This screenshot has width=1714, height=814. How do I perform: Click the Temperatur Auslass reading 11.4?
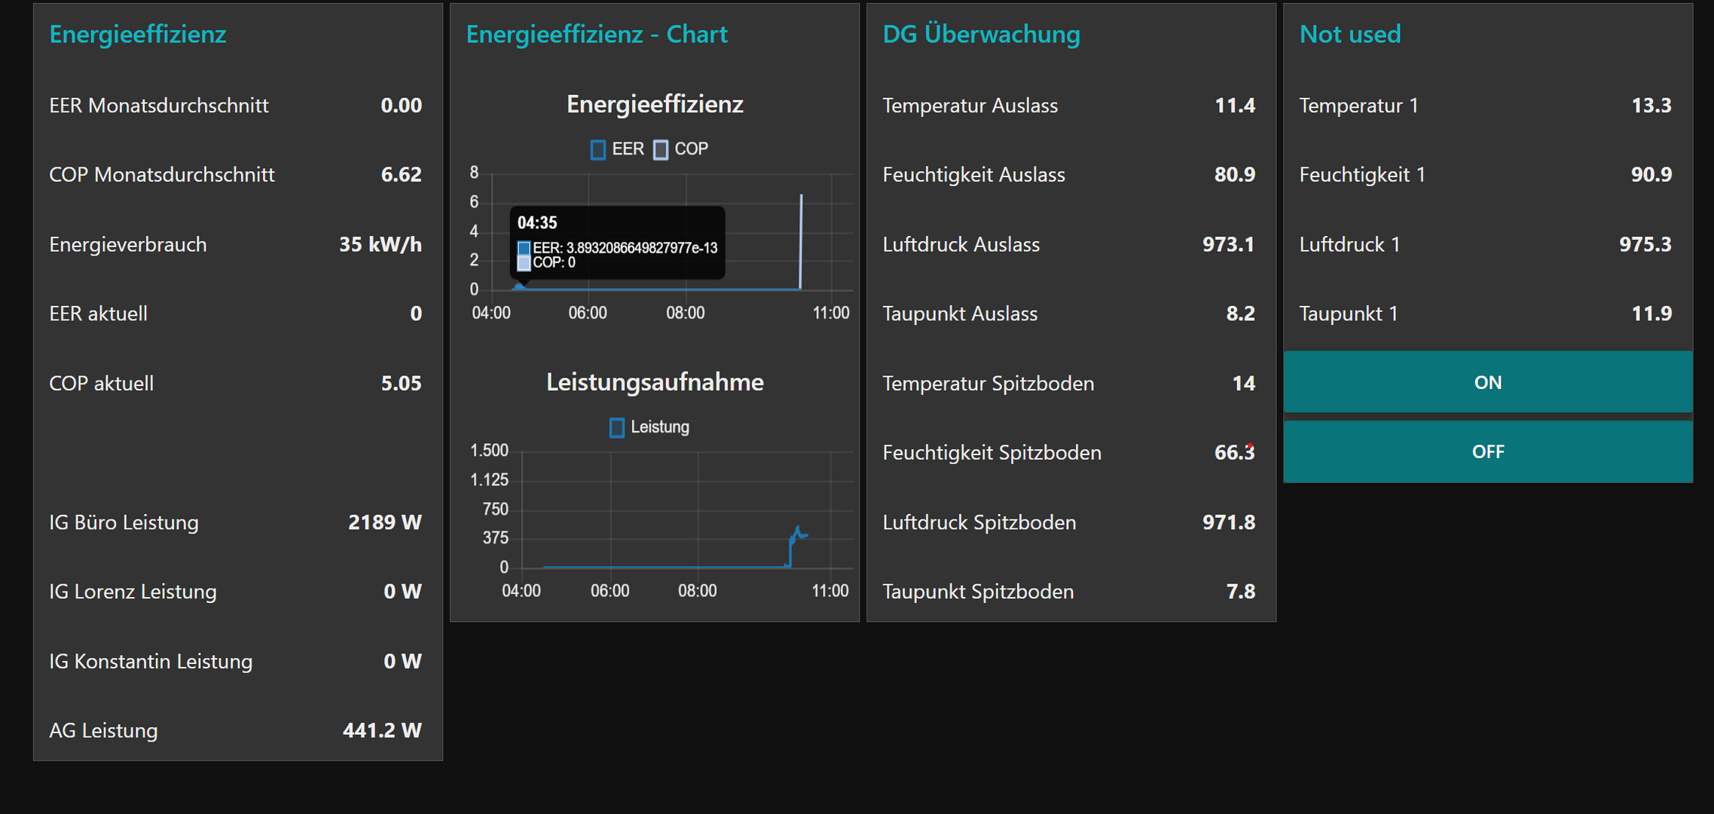click(x=1234, y=106)
